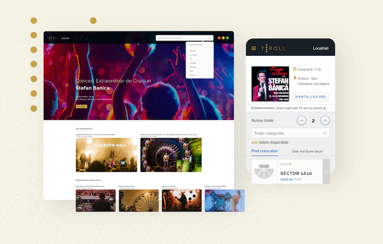
Task: Click the venue sector map icon
Action: pos(264,171)
